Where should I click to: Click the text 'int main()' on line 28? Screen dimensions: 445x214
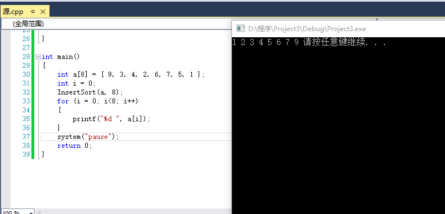coord(61,57)
